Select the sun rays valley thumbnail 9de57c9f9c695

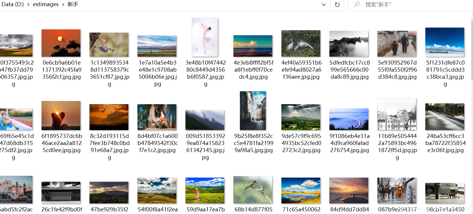[x=301, y=117]
